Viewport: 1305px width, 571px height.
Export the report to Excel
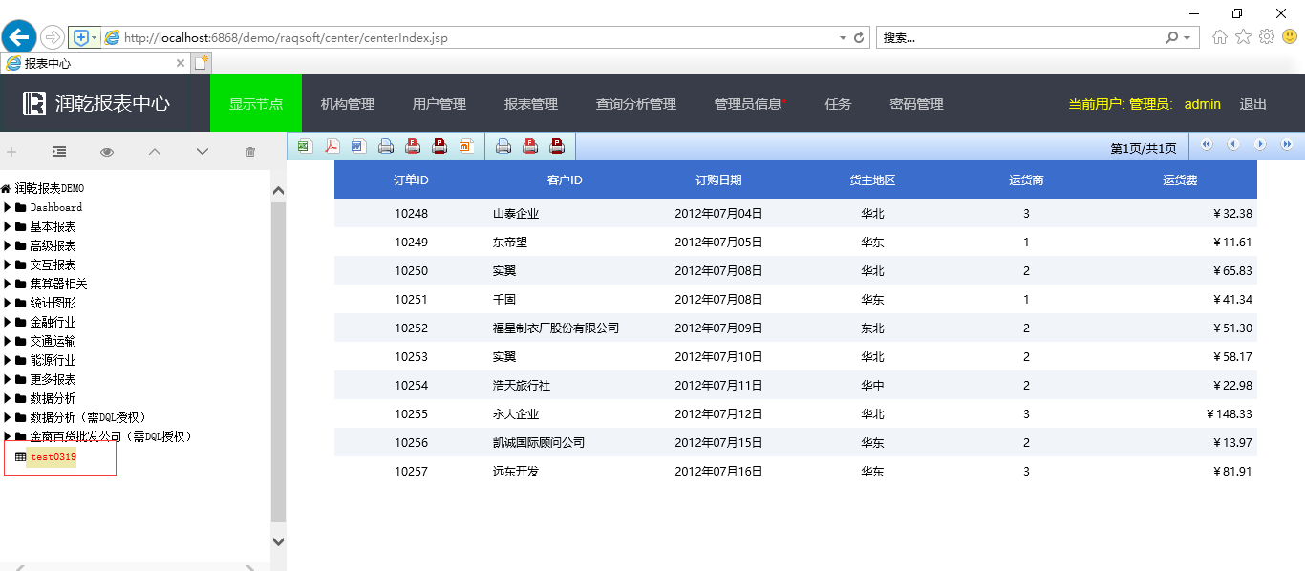pyautogui.click(x=304, y=146)
